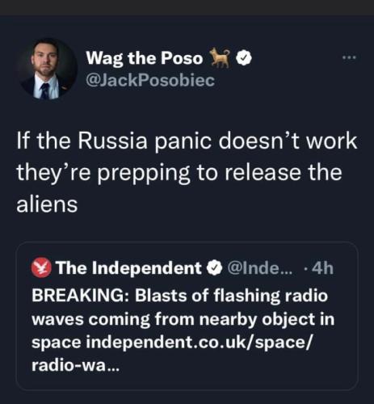Click the dark top status bar
The width and height of the screenshot is (374, 404).
click(187, 7)
